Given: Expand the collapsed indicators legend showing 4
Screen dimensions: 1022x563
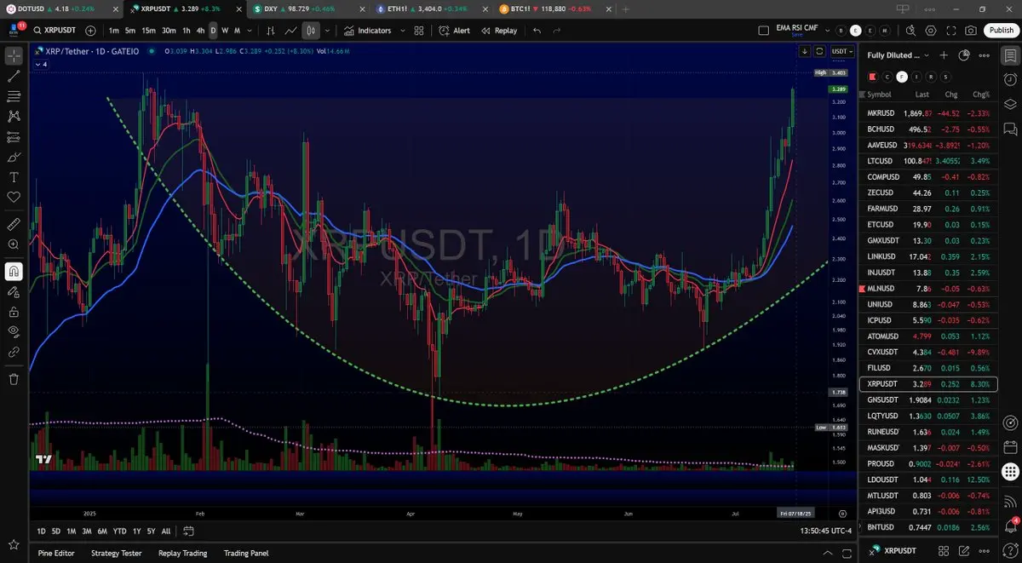Looking at the screenshot, I should (x=41, y=64).
